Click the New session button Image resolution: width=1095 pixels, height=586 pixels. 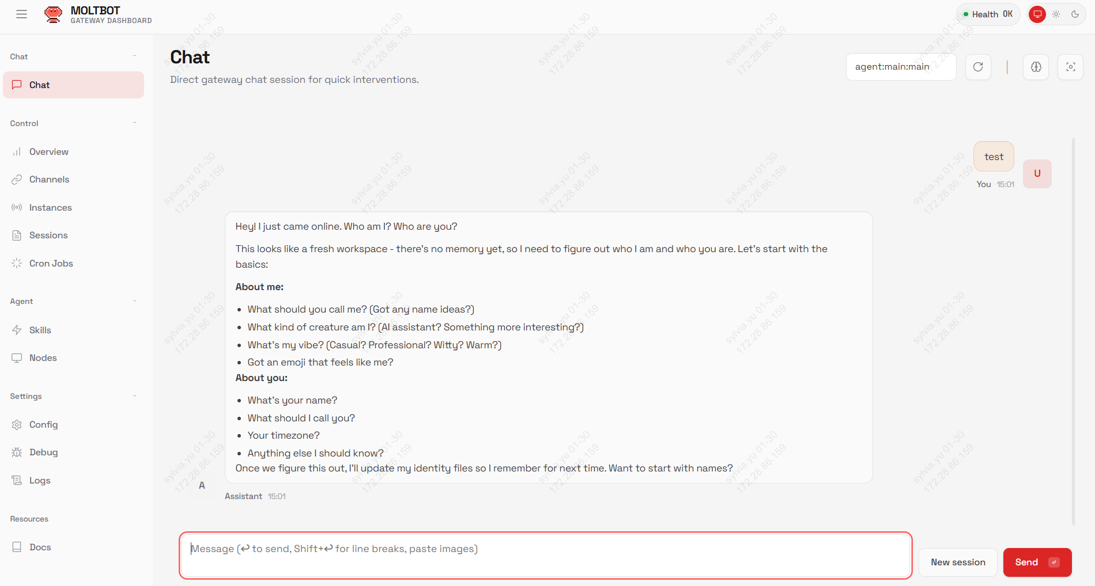(958, 562)
